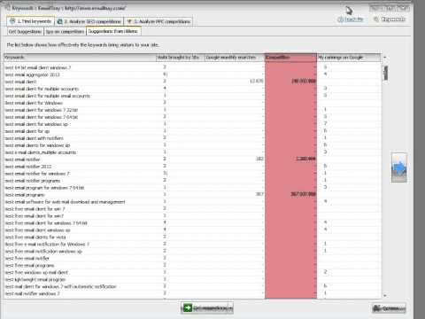Image resolution: width=425 pixels, height=319 pixels.
Task: Select row 'best e mail clients,multiple accounts'
Action: click(192, 152)
